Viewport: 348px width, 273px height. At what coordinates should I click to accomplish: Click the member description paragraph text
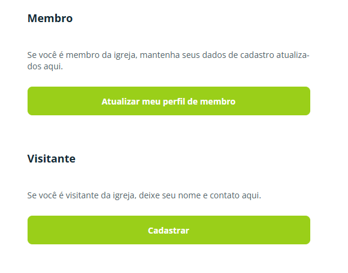coord(168,60)
